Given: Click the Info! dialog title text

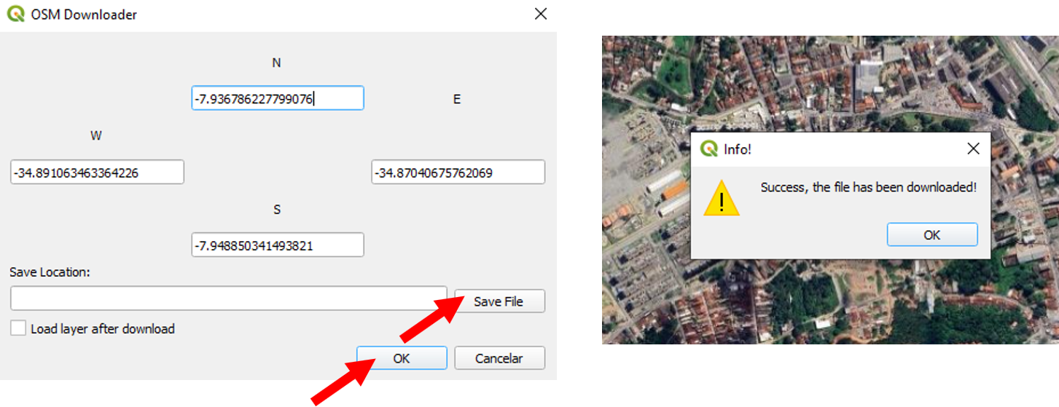Looking at the screenshot, I should [738, 149].
